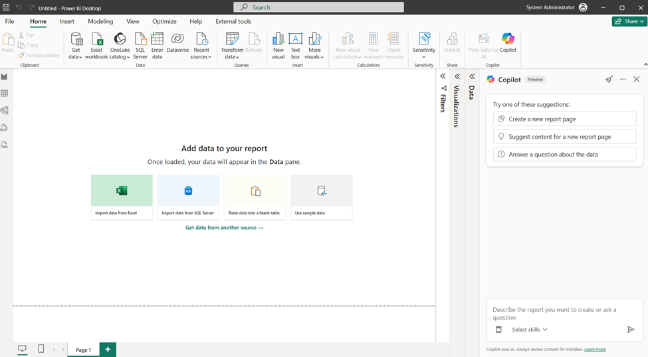Switch to the Modeling ribbon tab

tap(100, 21)
